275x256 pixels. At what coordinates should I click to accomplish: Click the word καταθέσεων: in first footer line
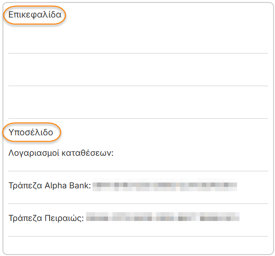(x=88, y=153)
